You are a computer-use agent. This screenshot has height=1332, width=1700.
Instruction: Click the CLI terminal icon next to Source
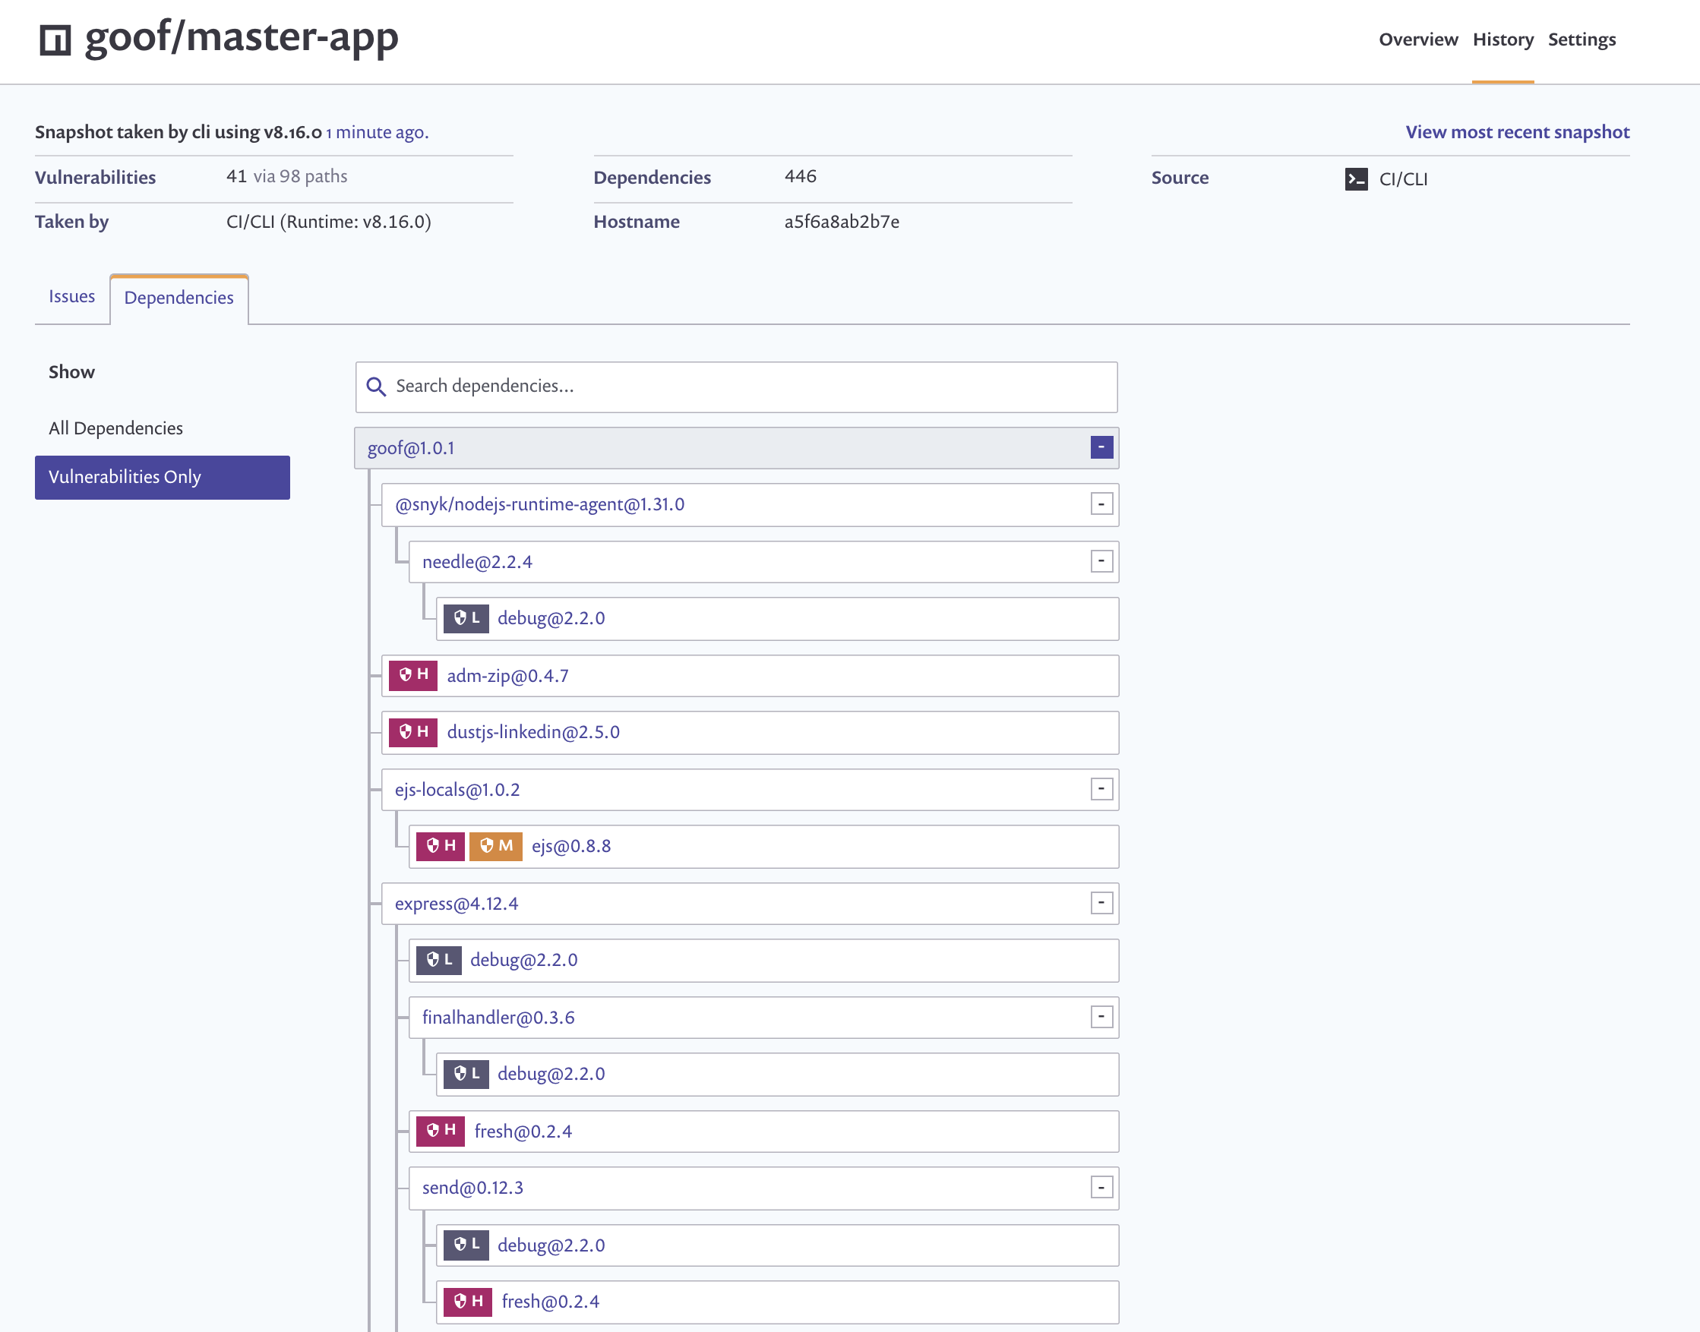click(x=1356, y=179)
